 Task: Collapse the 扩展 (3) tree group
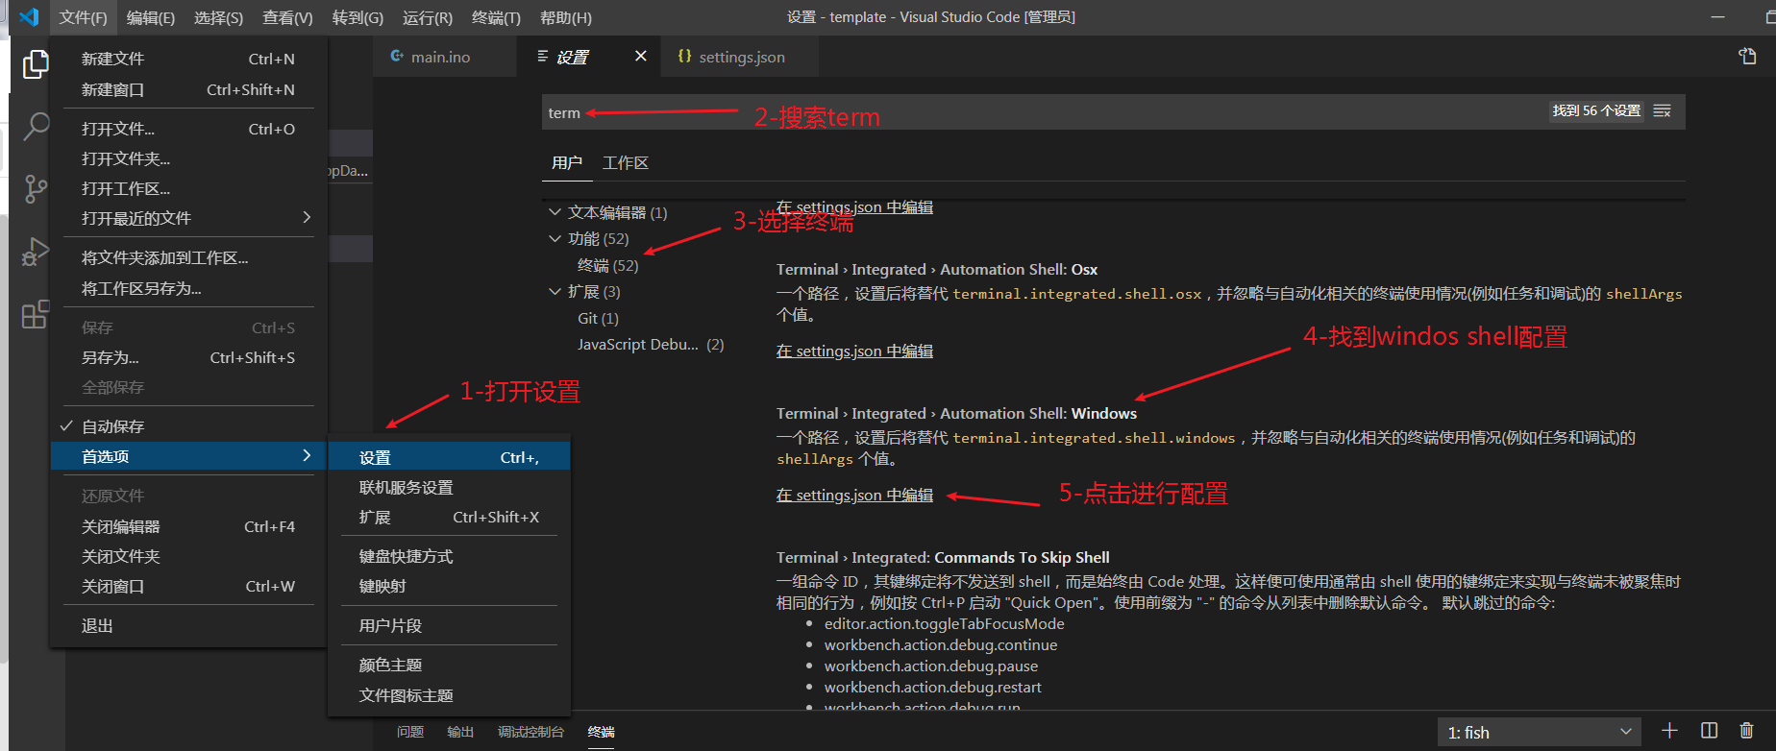click(555, 291)
